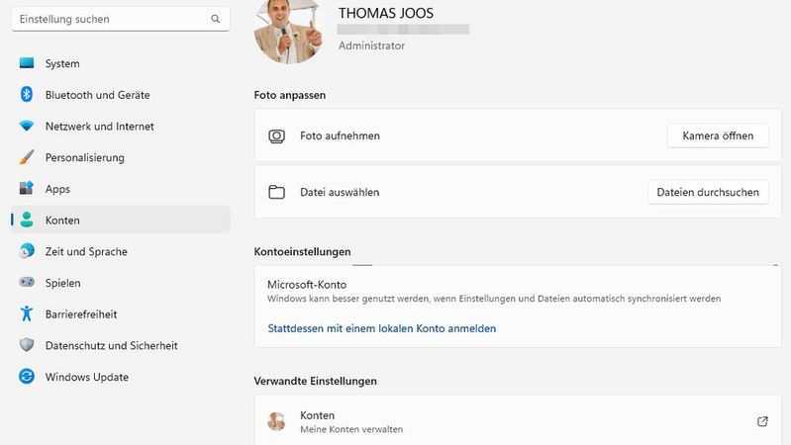Click the external link icon for Konten
Viewport: 791px width, 445px height.
coord(762,421)
